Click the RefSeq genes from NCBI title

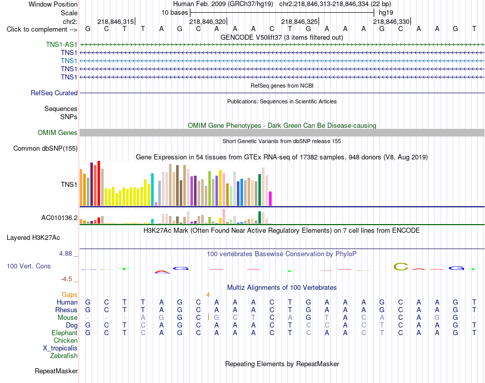[282, 86]
